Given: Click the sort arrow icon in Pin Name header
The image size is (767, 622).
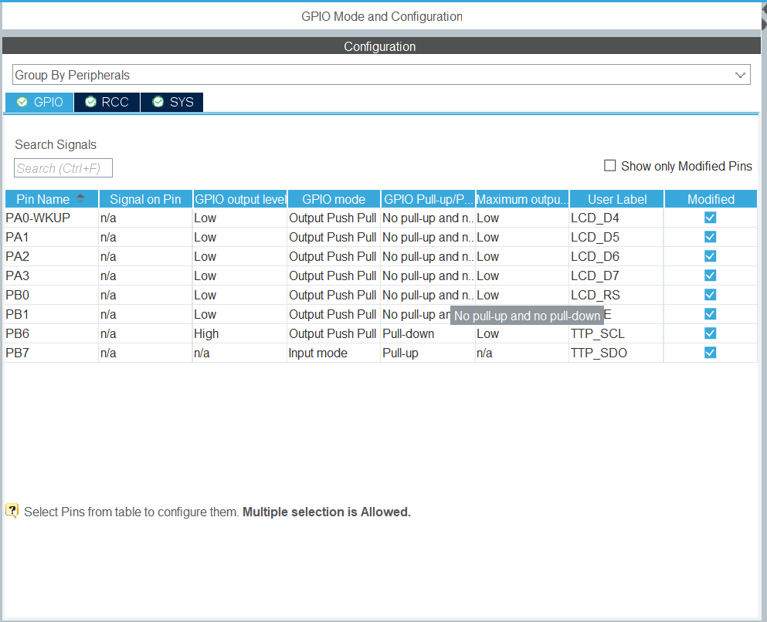Looking at the screenshot, I should tap(80, 198).
